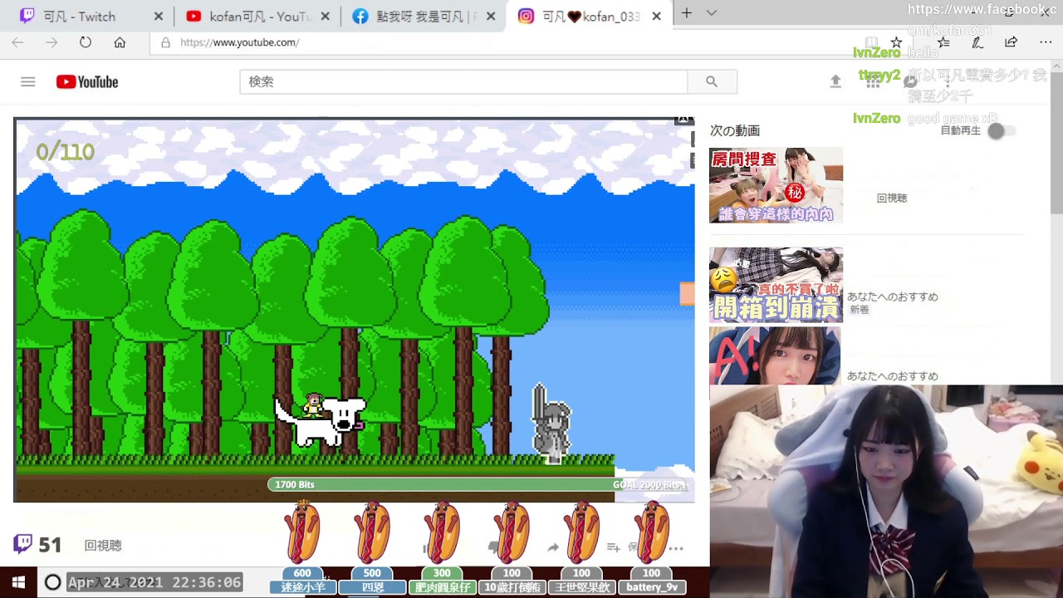Click the 肥肉圓泉仔 300 donor badge
Screen dimensions: 1063x598
[442, 581]
